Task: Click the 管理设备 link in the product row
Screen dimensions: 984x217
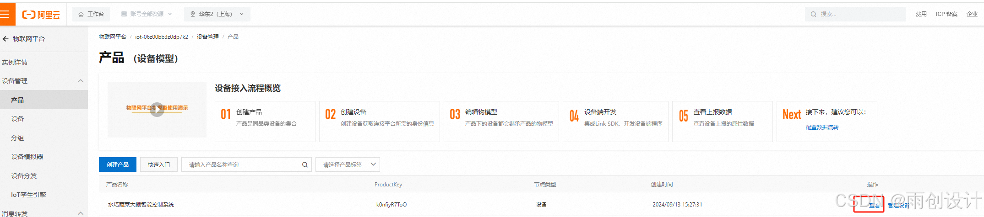Action: (x=899, y=206)
